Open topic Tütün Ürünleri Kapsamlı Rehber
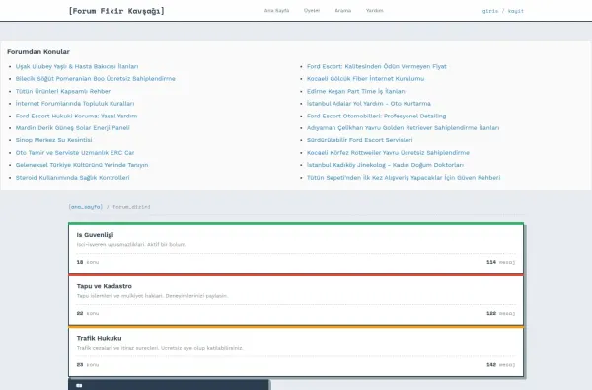The height and width of the screenshot is (390, 592). coord(63,91)
